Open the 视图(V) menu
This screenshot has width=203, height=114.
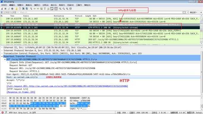pos(20,5)
